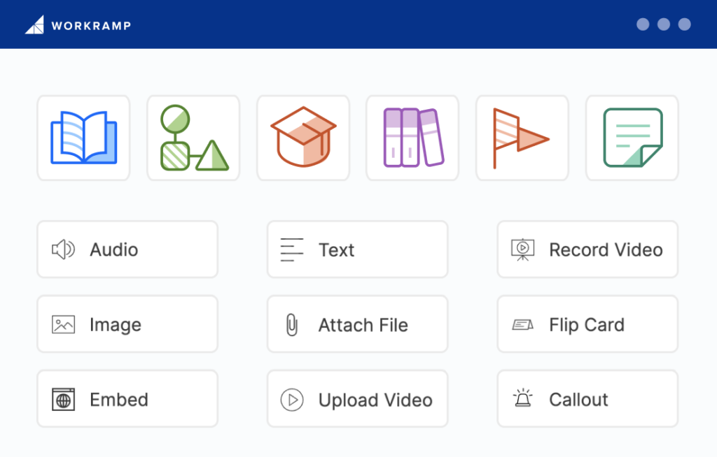Add an Embed block
717x457 pixels.
pyautogui.click(x=127, y=398)
